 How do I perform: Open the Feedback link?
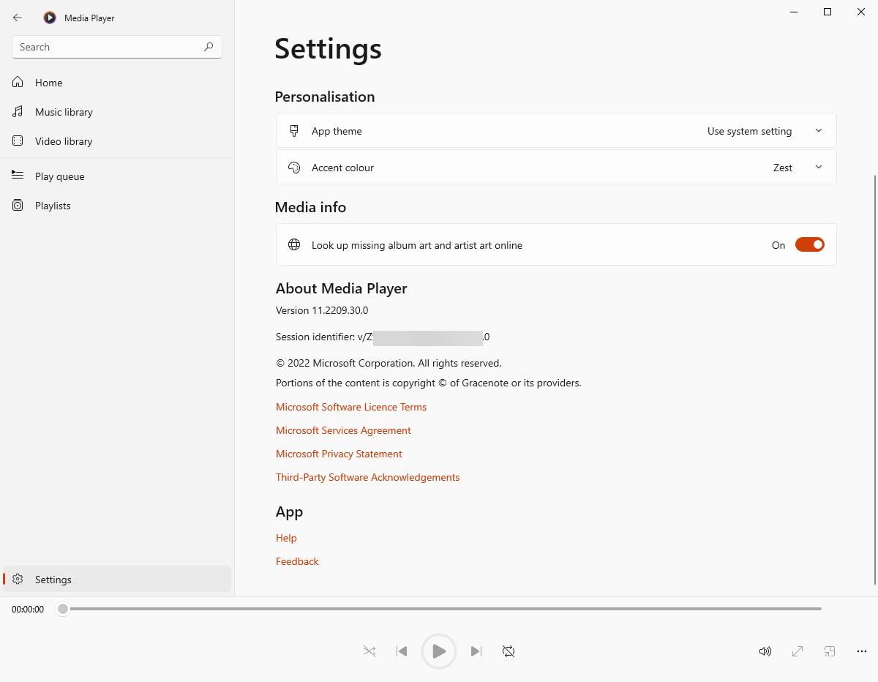tap(297, 561)
